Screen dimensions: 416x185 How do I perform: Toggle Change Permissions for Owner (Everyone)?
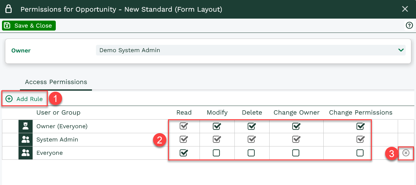[360, 126]
